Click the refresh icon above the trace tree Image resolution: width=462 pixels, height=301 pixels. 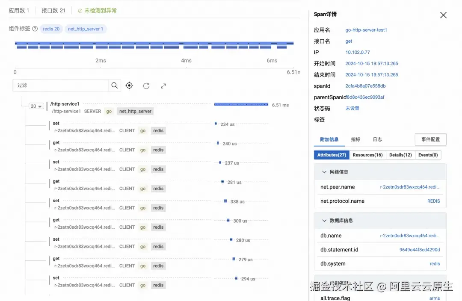pos(147,86)
